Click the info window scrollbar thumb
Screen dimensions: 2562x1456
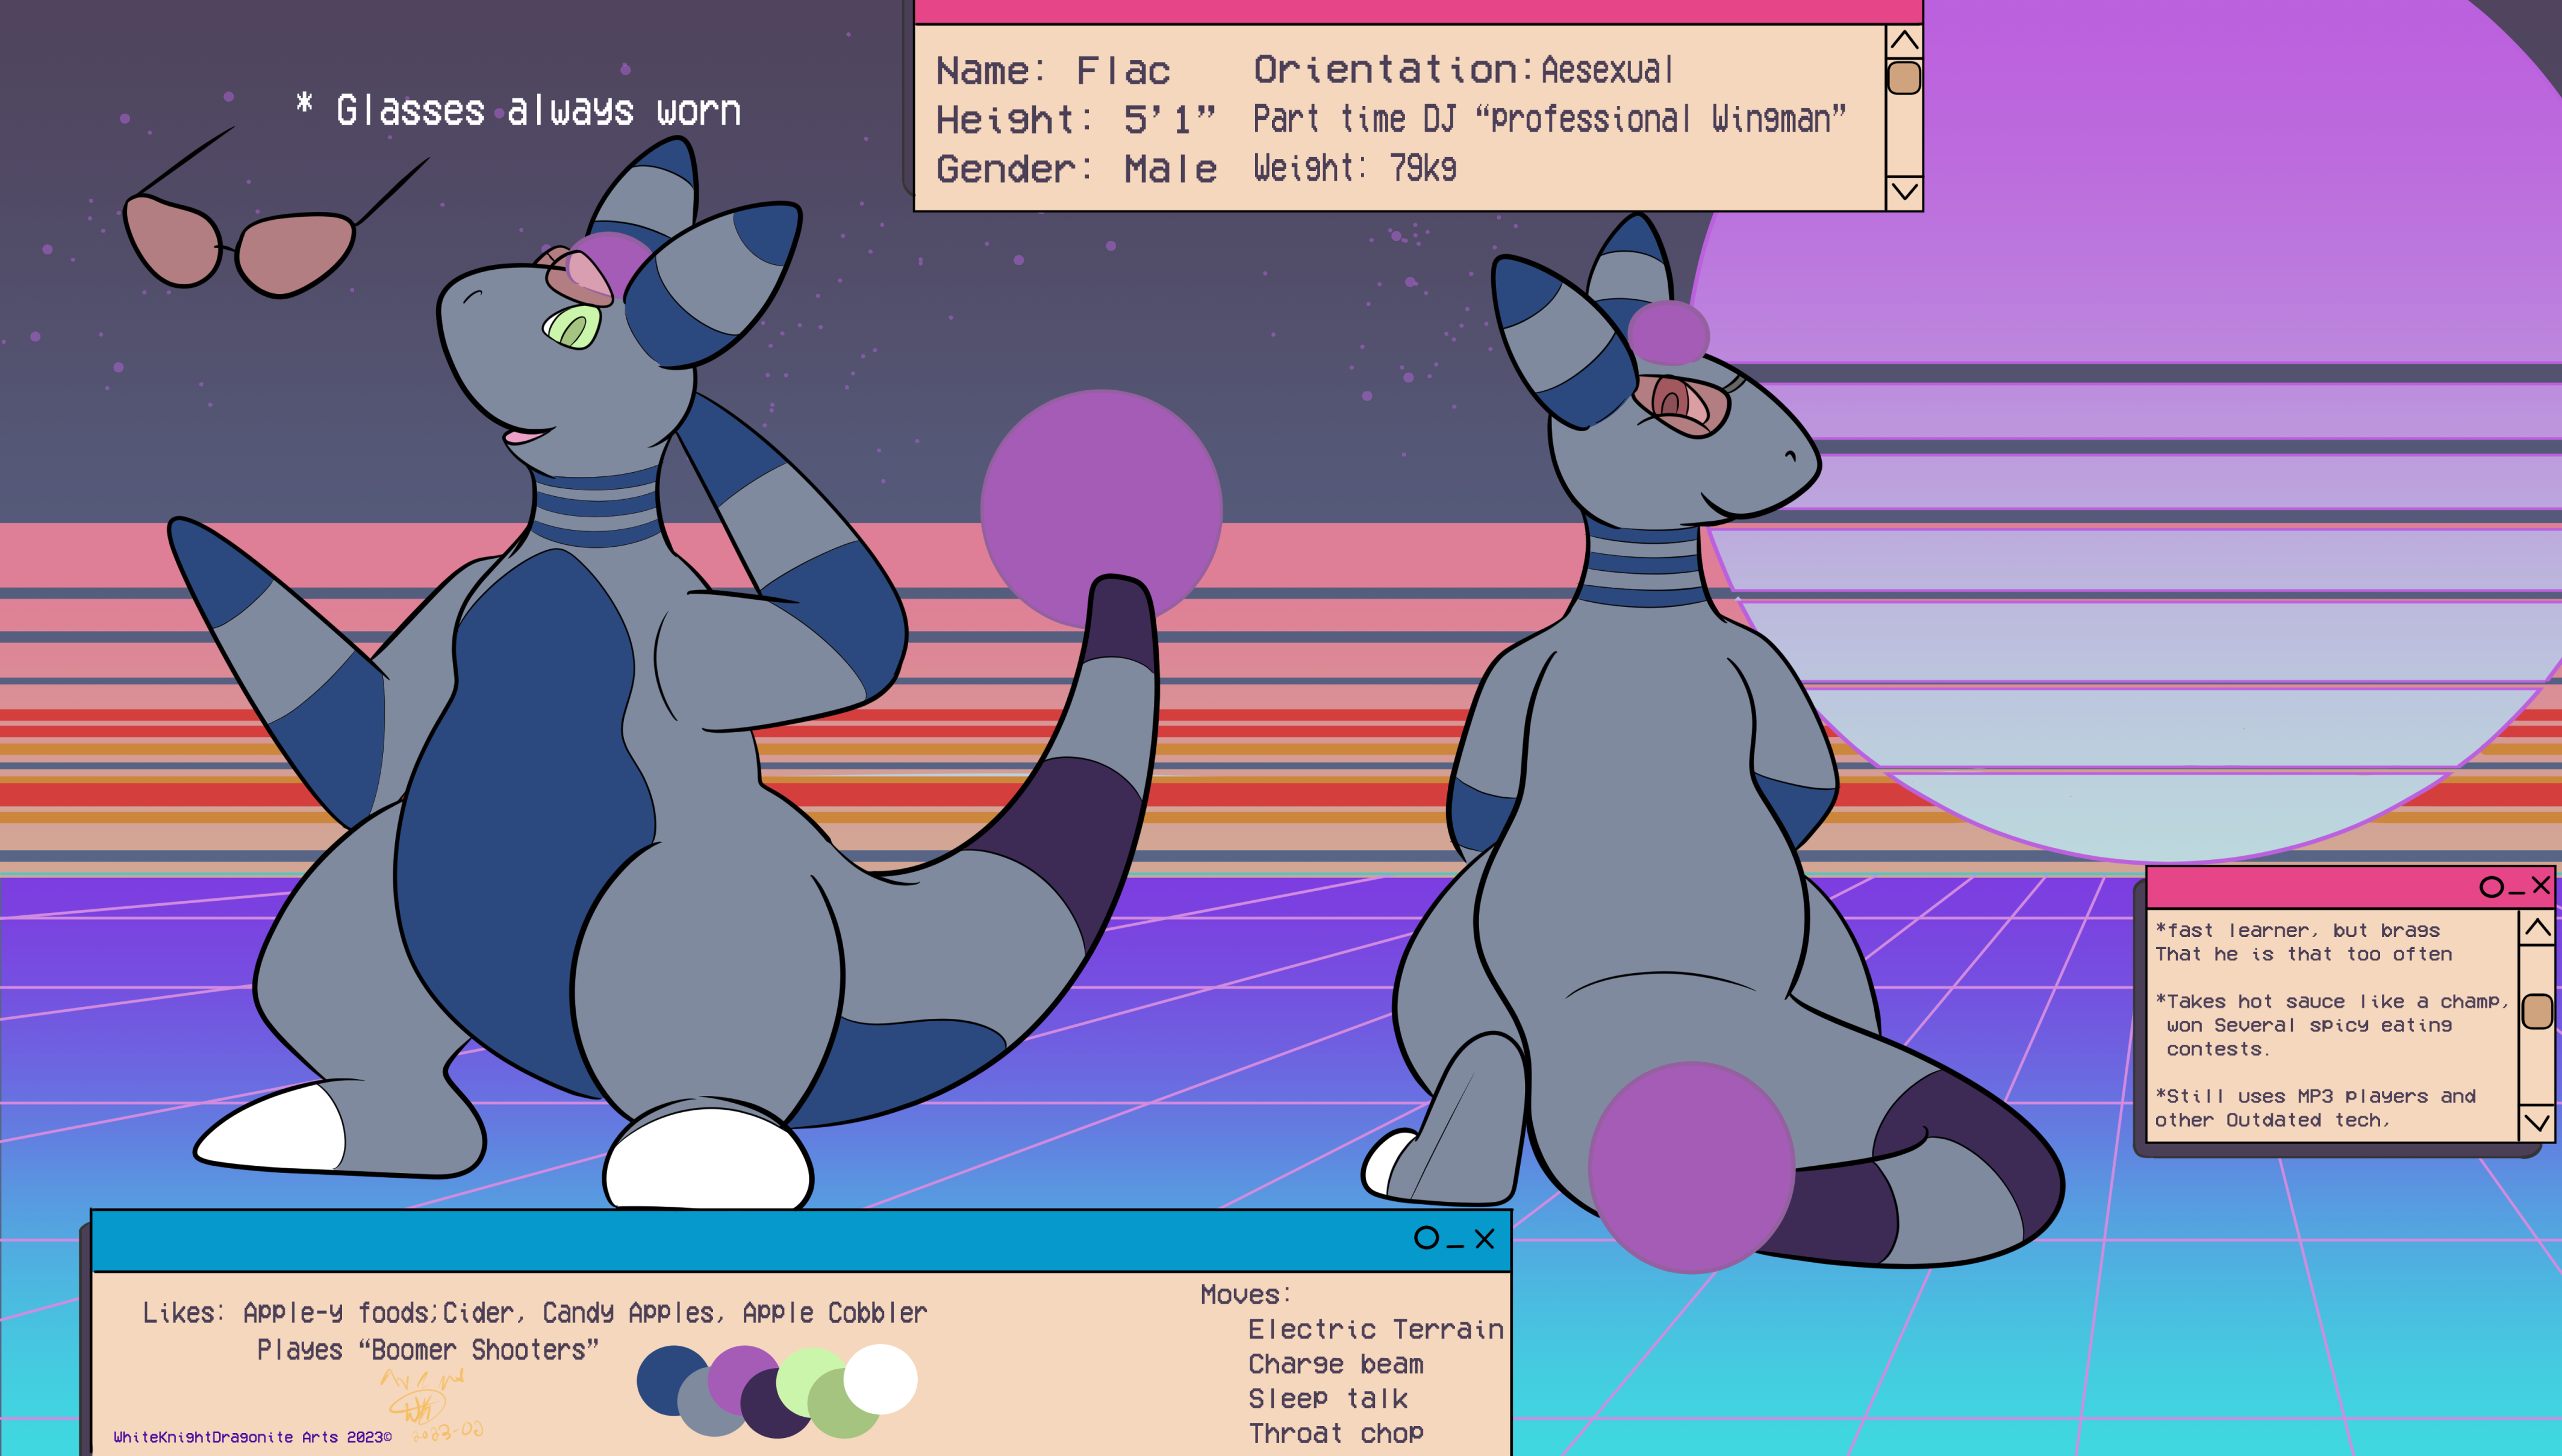click(1904, 78)
